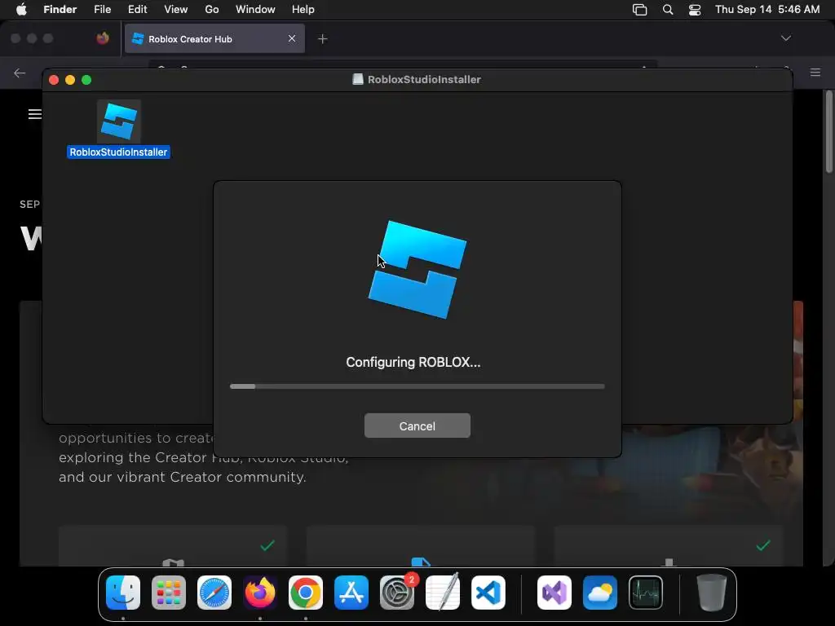This screenshot has width=835, height=626.
Task: Open the Window menu
Action: click(255, 10)
